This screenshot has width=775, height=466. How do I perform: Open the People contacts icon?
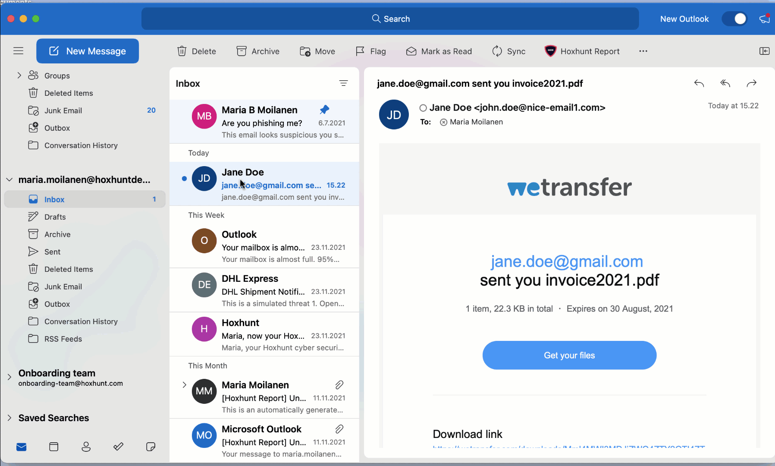(x=86, y=447)
